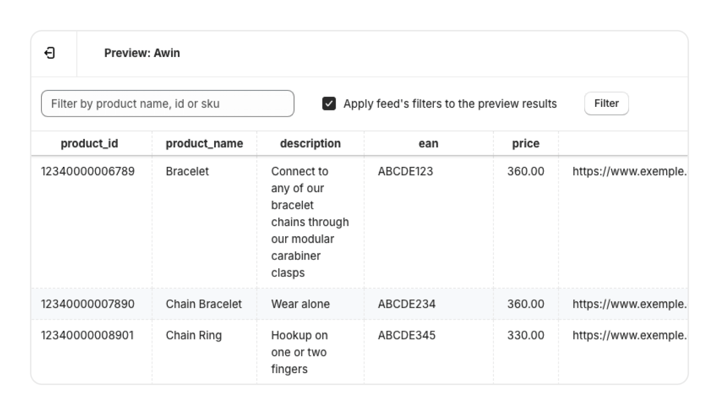Open the Chain Ring row URL link

pyautogui.click(x=629, y=335)
